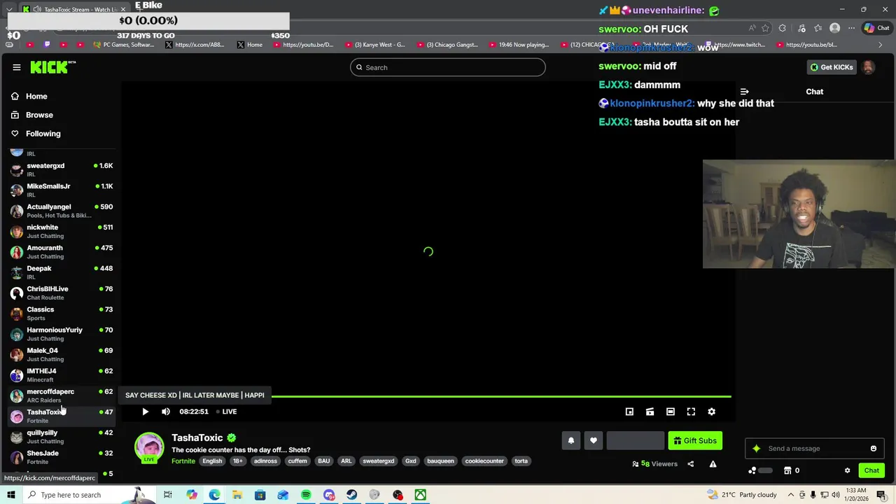
Task: Click the English tag
Action: tap(212, 461)
